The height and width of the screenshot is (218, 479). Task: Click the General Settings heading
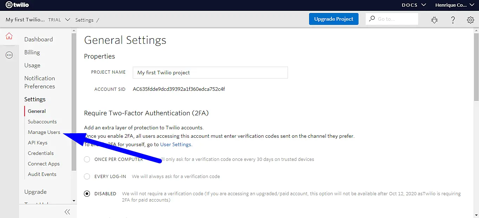(x=125, y=40)
